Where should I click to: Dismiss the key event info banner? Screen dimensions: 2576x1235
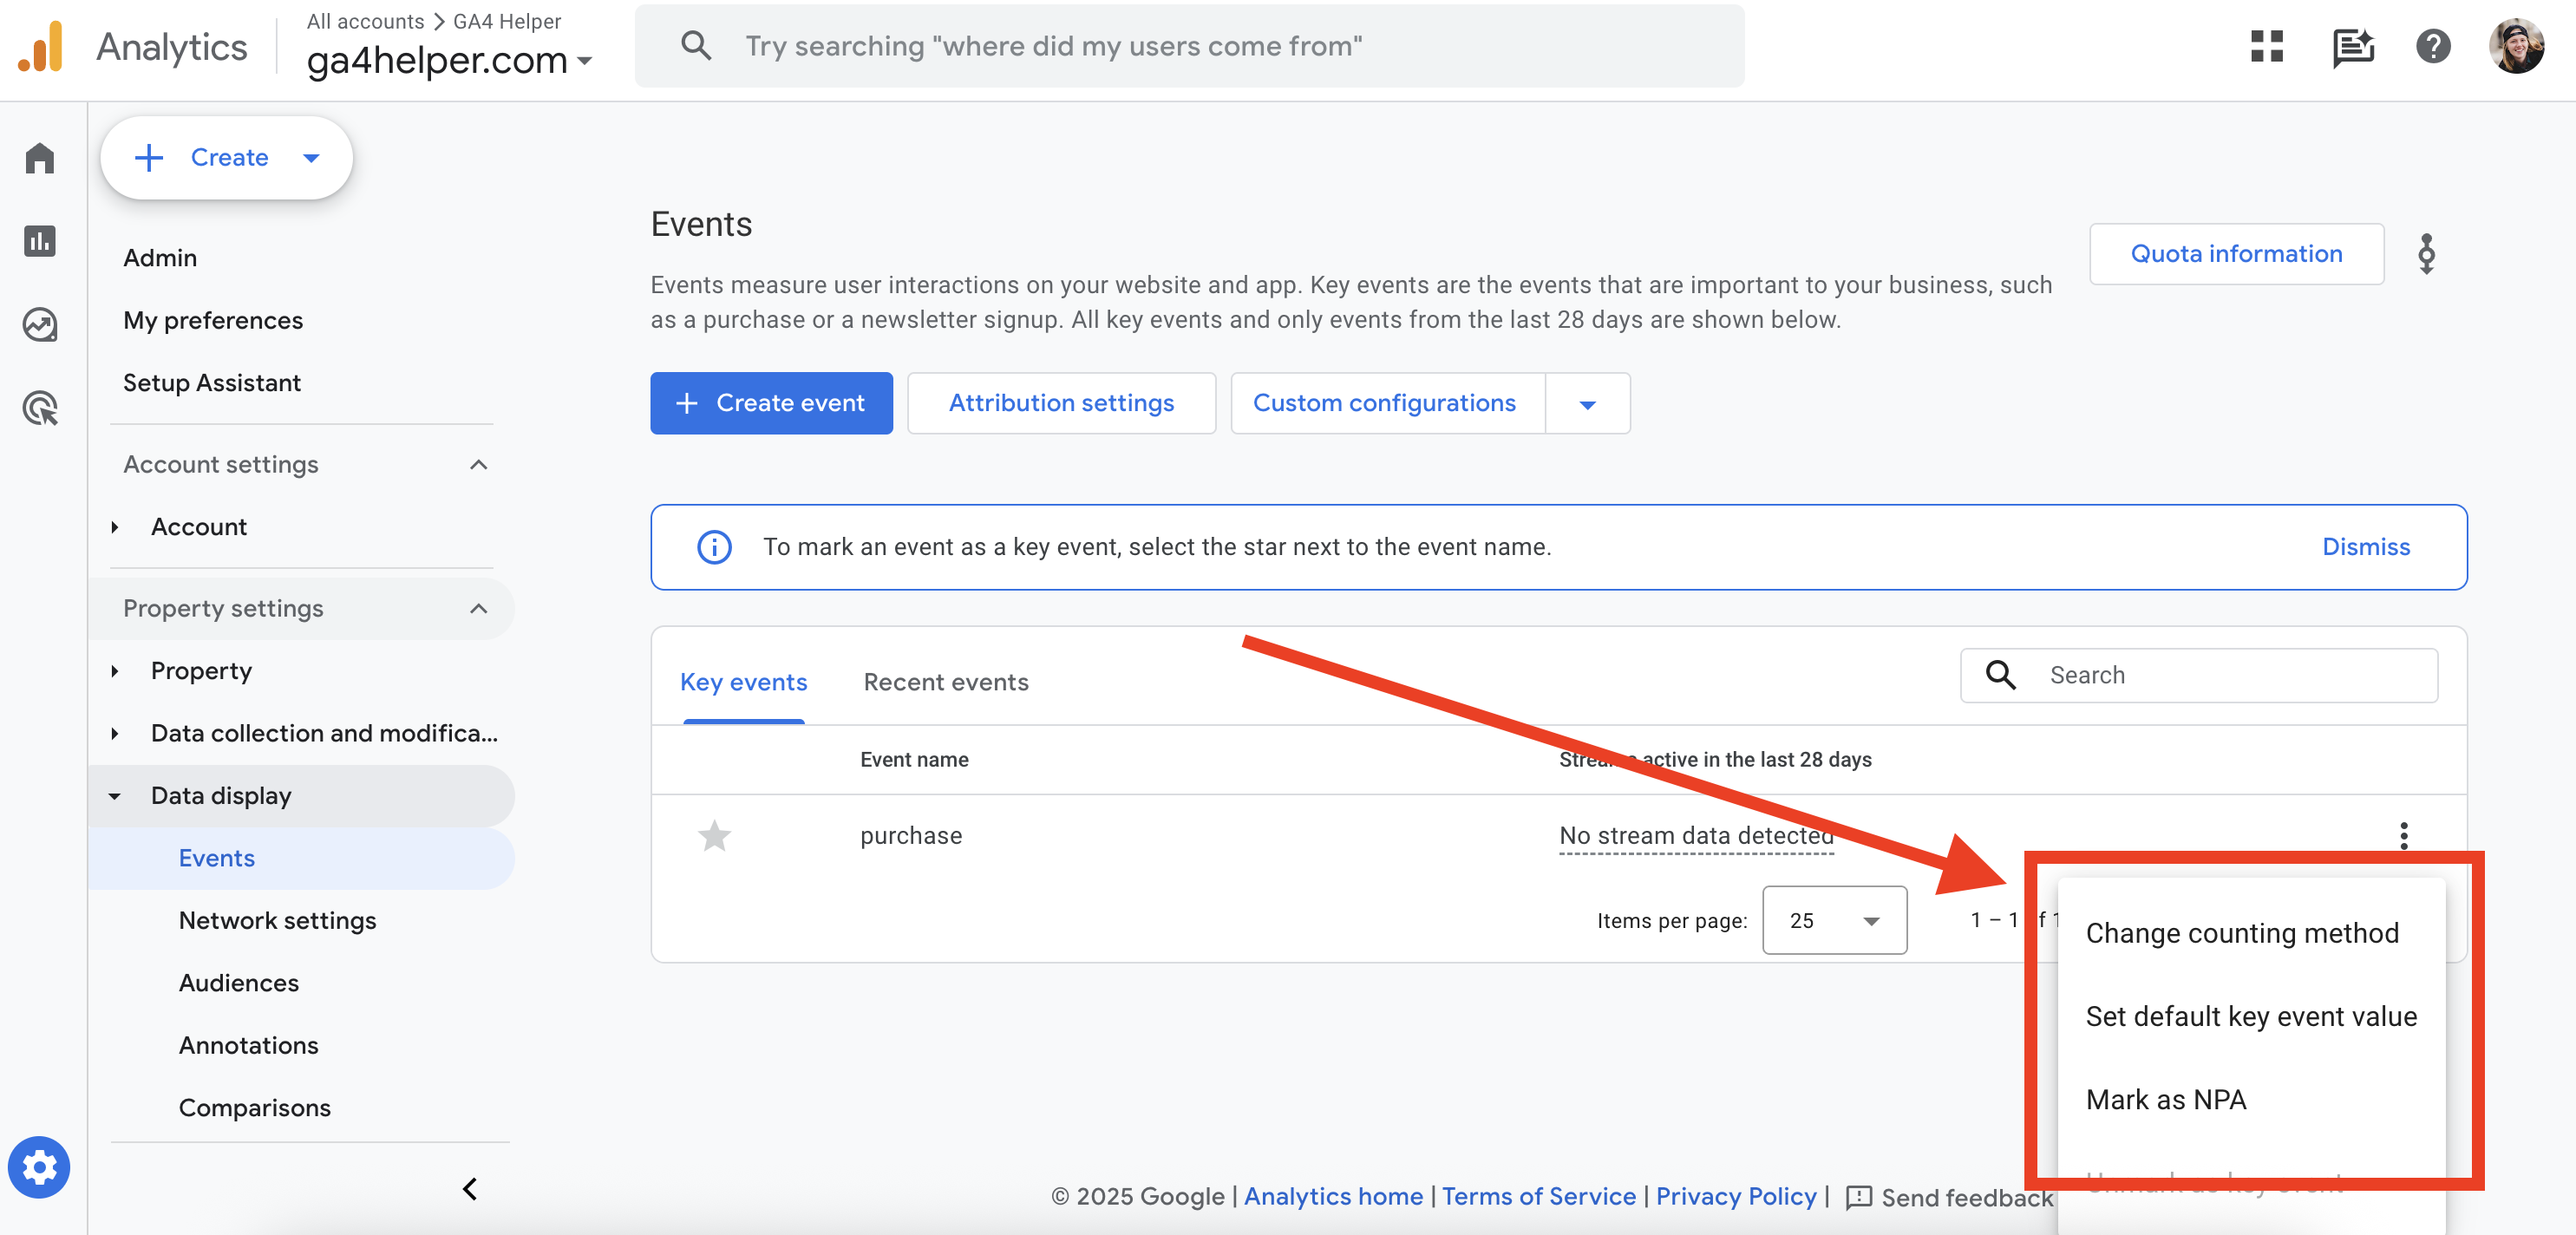2365,547
